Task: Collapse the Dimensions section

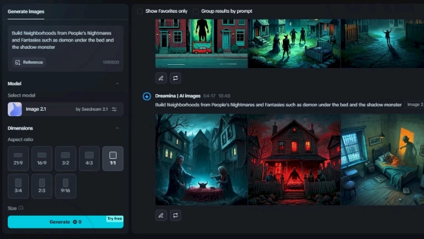Action: 117,128
